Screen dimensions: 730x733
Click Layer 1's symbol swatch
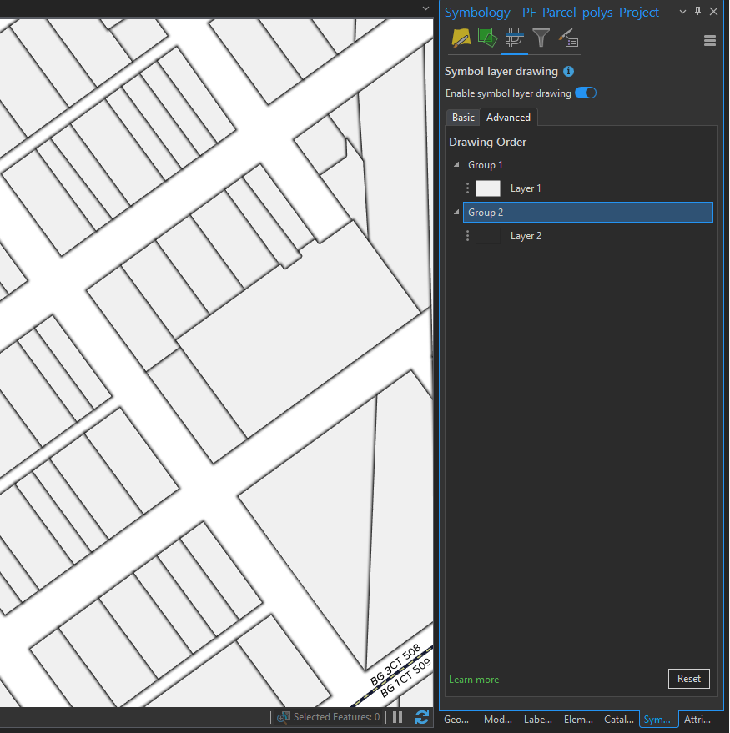(488, 188)
